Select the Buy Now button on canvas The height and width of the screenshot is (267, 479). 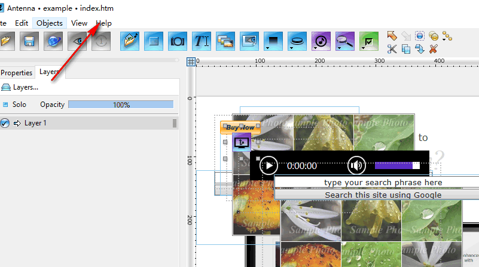[240, 127]
